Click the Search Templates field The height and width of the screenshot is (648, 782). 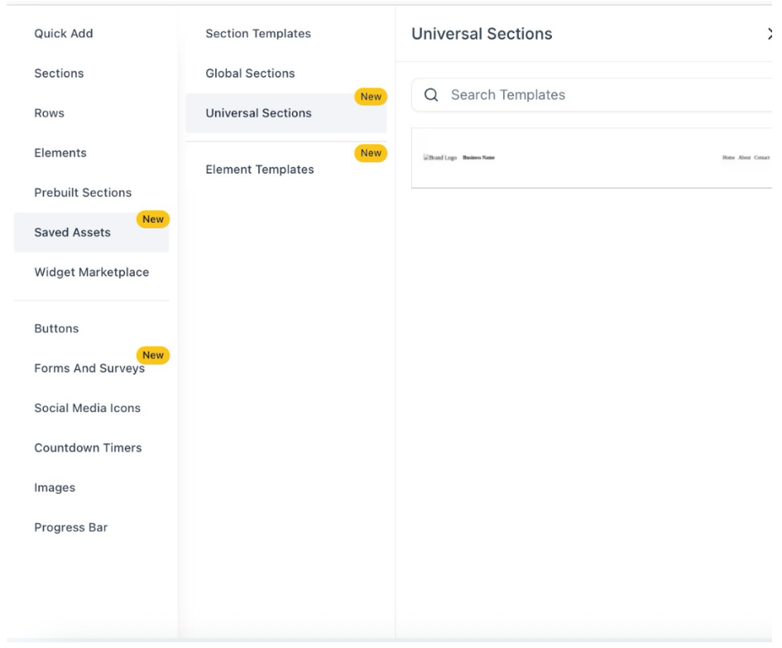596,95
